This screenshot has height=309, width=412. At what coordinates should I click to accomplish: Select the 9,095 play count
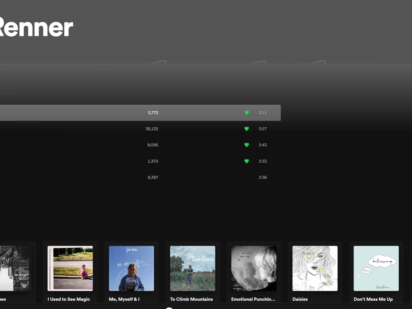click(x=153, y=145)
